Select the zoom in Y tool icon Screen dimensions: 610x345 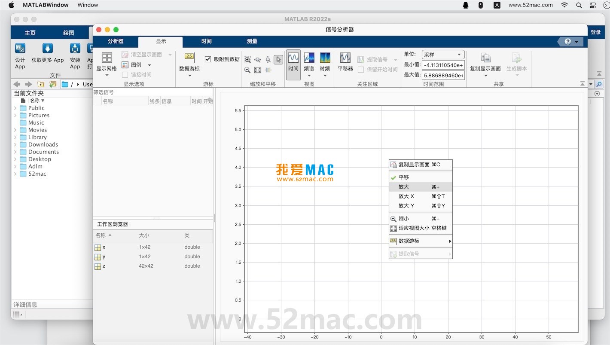click(268, 60)
